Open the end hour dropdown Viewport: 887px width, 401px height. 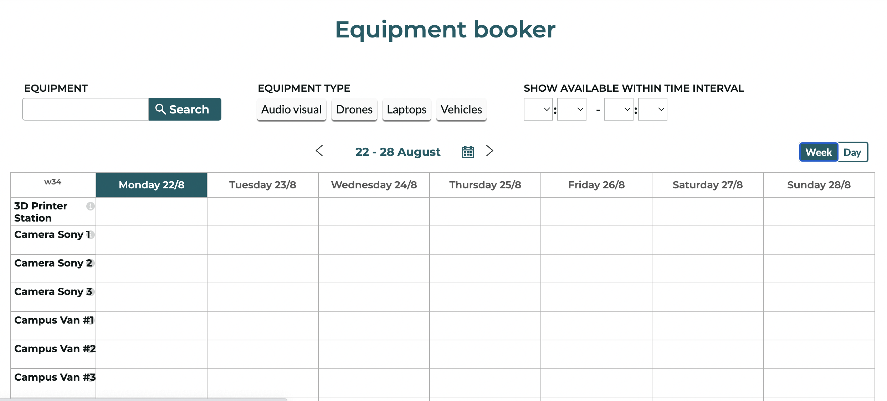619,109
